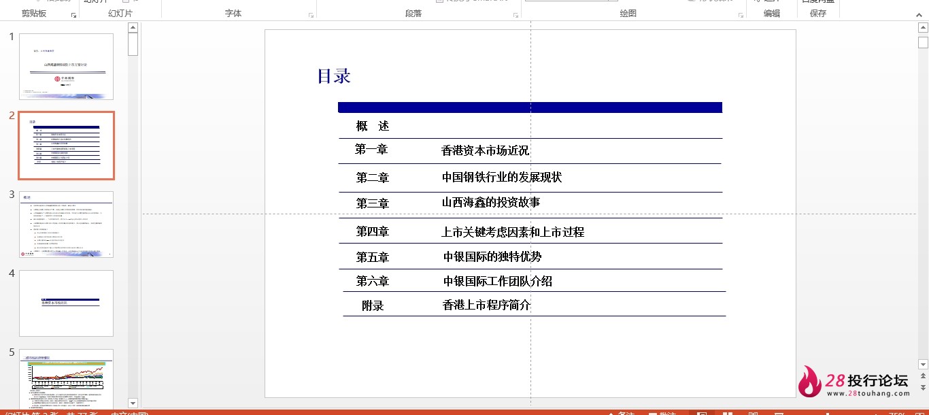Select slide 2 thumbnail
The image size is (929, 415).
66,146
